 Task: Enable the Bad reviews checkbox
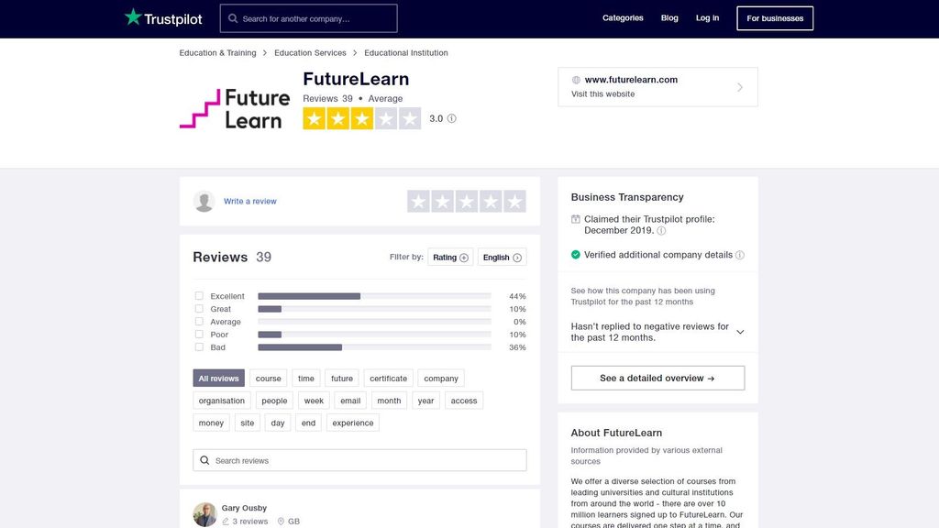pos(199,347)
